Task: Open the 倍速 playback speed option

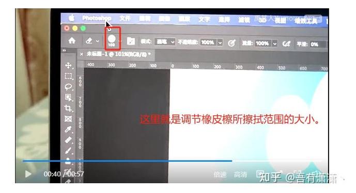Action: tap(220, 174)
